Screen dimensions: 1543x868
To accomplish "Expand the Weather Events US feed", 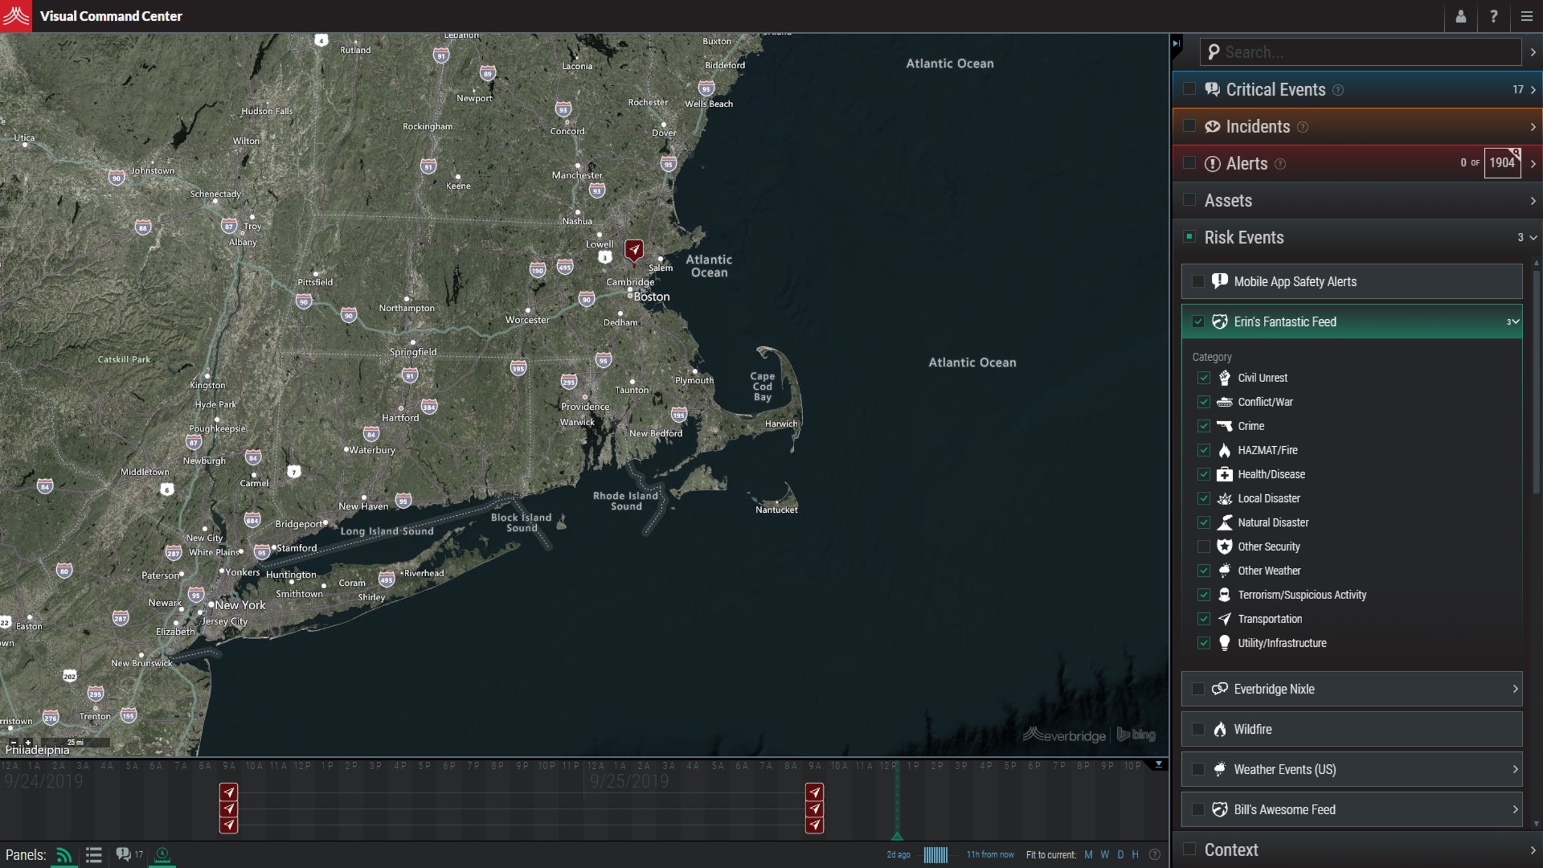I will (x=1515, y=769).
